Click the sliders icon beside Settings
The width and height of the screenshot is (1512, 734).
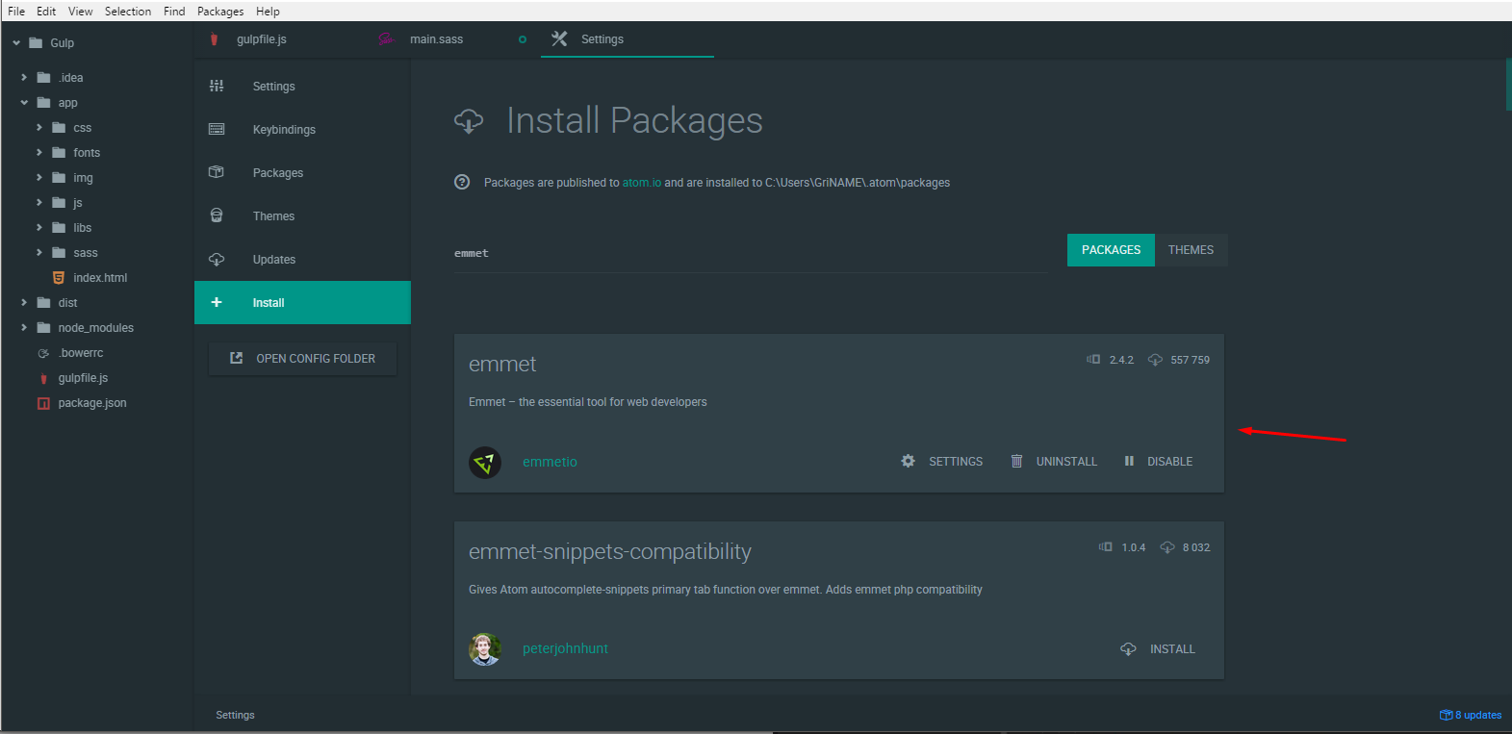[217, 86]
